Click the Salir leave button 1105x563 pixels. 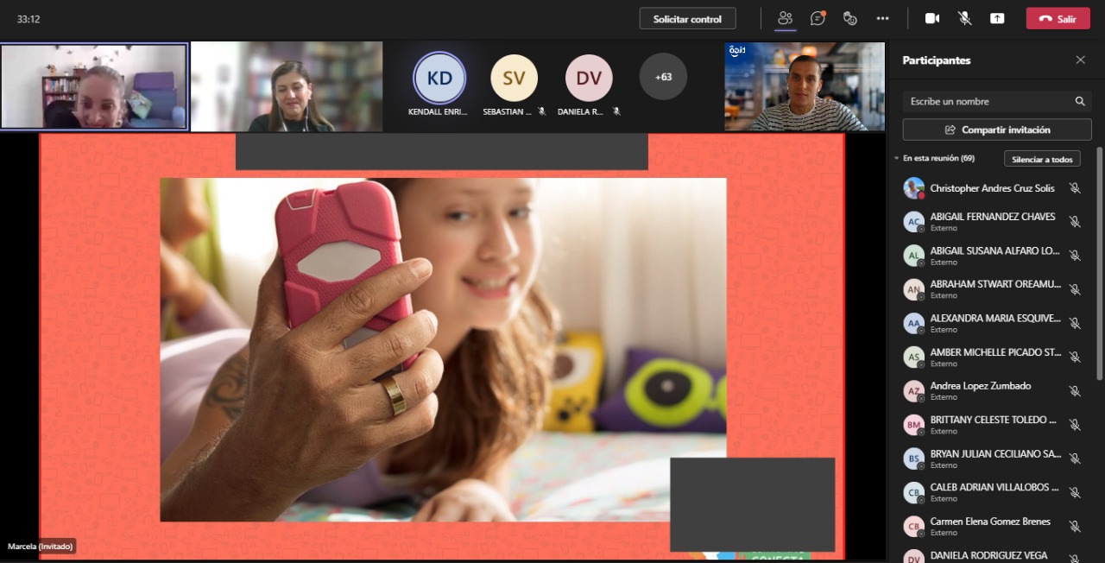point(1058,18)
